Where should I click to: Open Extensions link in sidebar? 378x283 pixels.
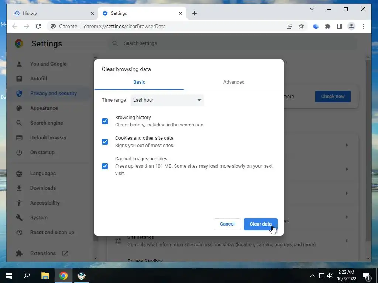43,254
